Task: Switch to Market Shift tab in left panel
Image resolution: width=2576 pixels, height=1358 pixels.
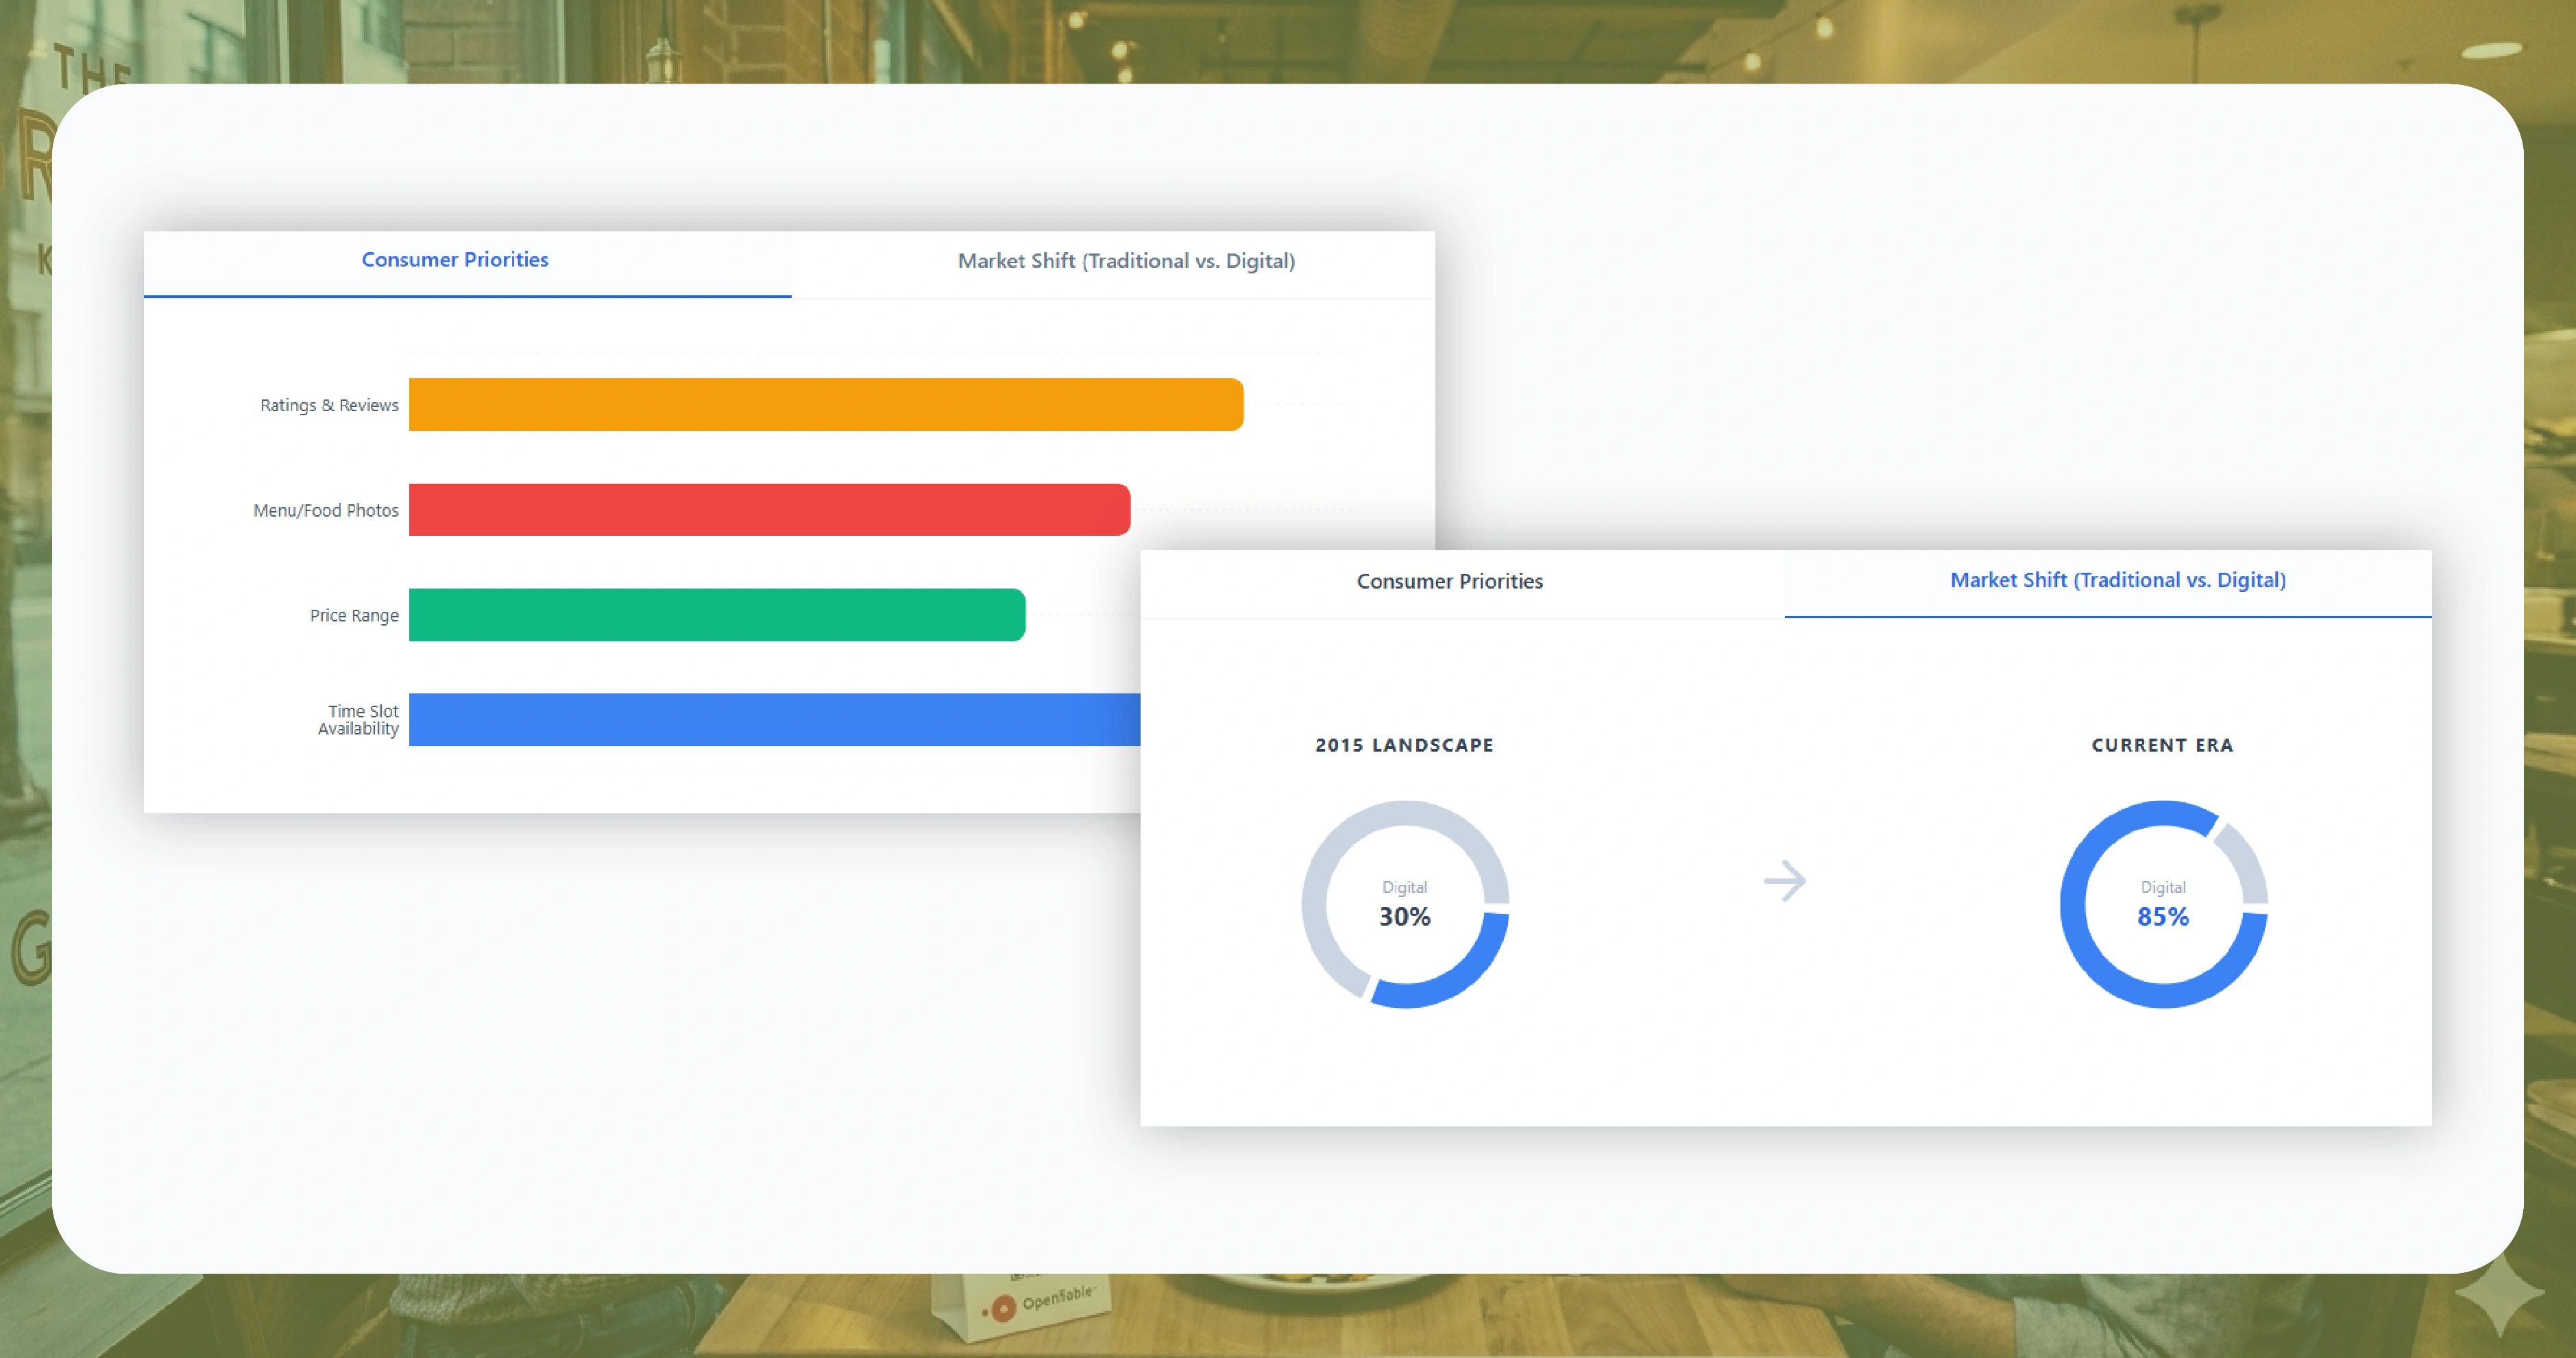Action: (1126, 261)
